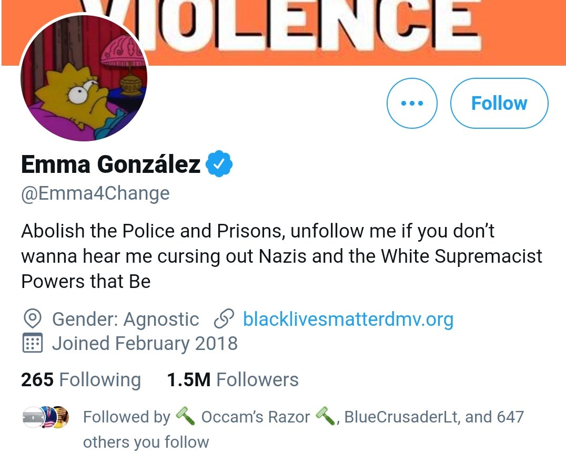View the 265 Following list
This screenshot has width=566, height=474.
(81, 379)
